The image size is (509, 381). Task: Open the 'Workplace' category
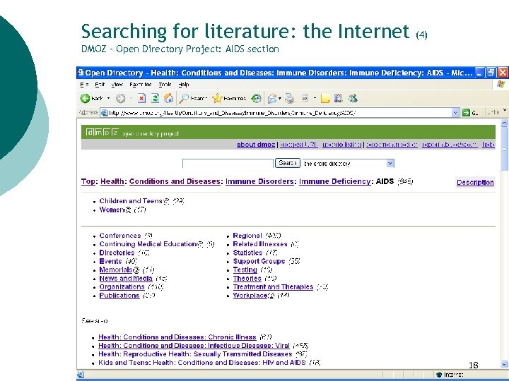(x=250, y=296)
